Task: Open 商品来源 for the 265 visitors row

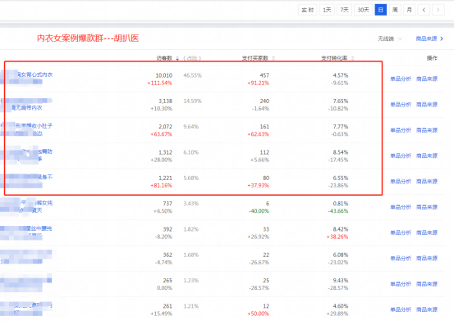Action: [427, 284]
